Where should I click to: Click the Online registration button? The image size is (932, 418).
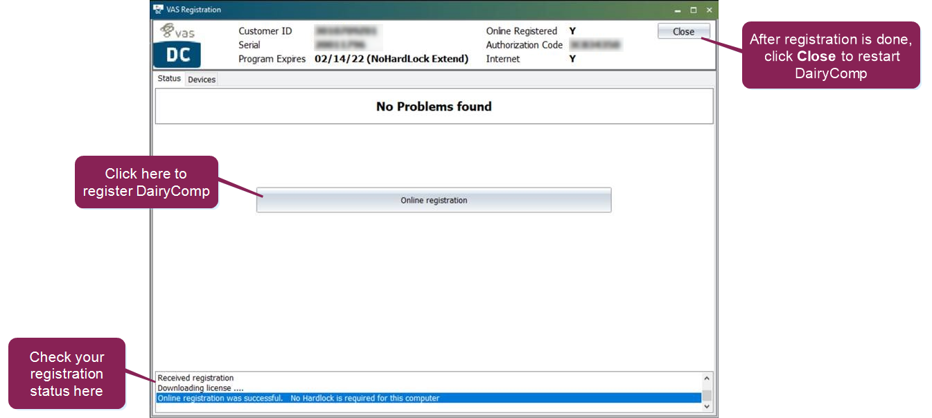(x=434, y=200)
